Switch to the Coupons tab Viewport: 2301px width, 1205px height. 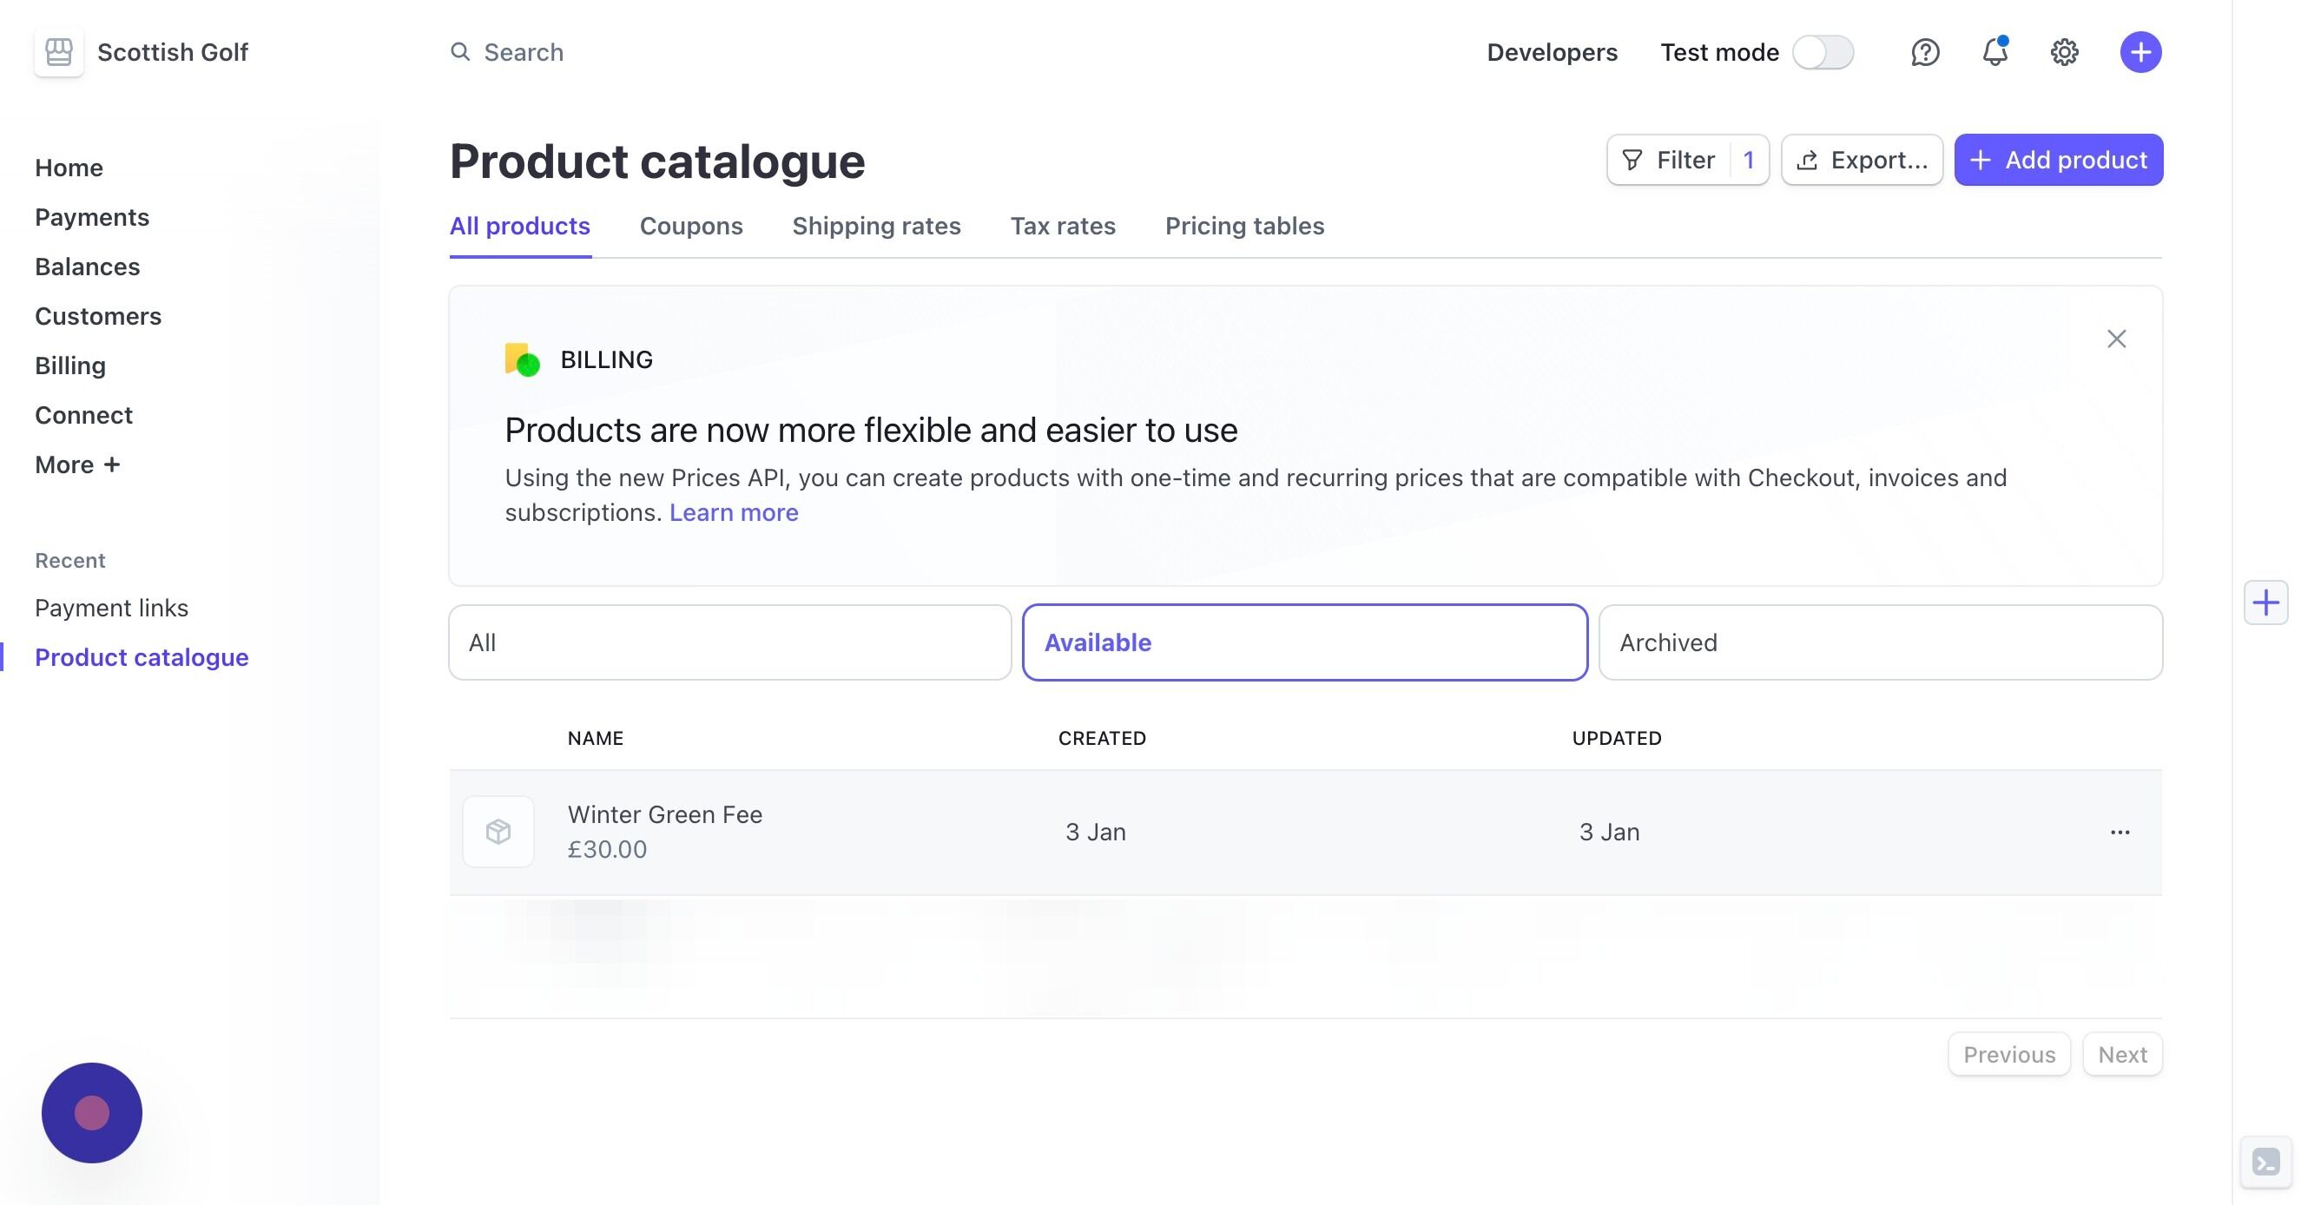[x=690, y=226]
